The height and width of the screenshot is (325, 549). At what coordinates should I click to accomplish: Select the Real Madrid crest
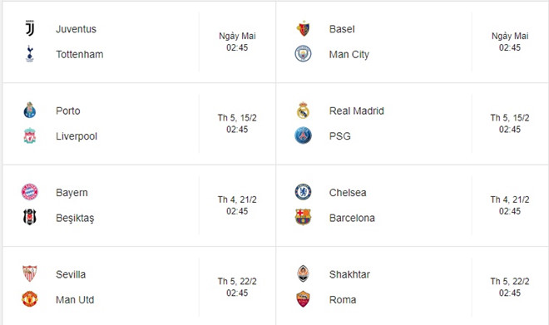pyautogui.click(x=304, y=111)
